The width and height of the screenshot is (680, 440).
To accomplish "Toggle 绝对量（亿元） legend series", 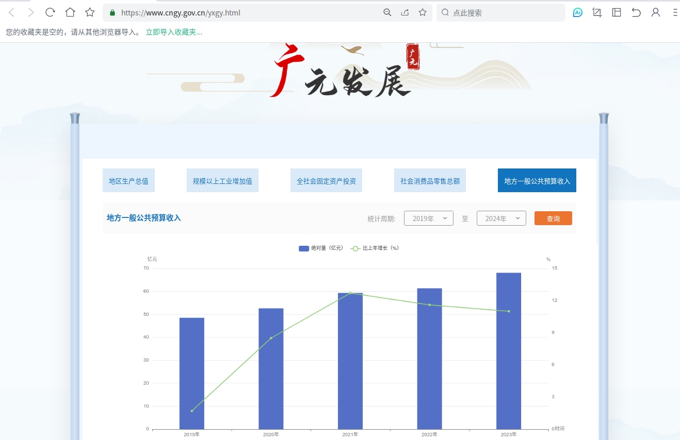I will [x=321, y=248].
